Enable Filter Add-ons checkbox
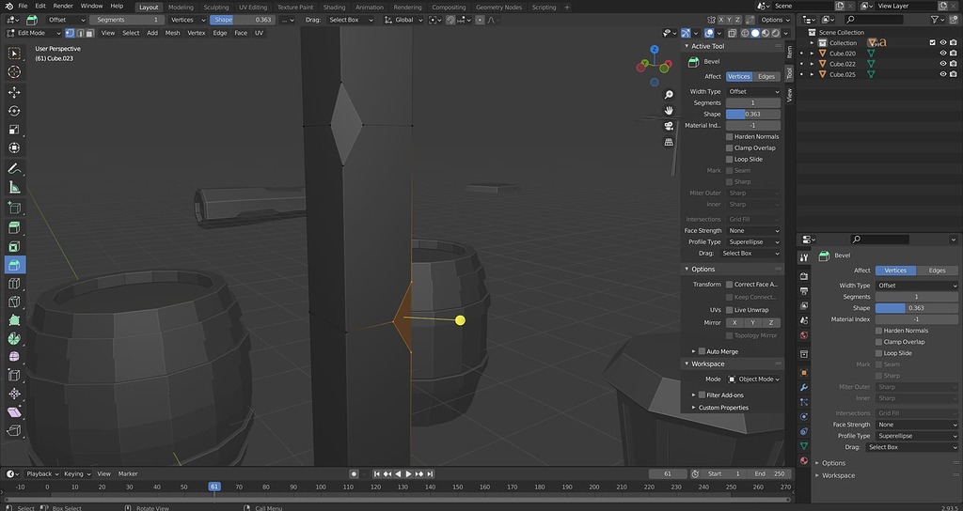Viewport: 963px width, 511px height. tap(702, 395)
